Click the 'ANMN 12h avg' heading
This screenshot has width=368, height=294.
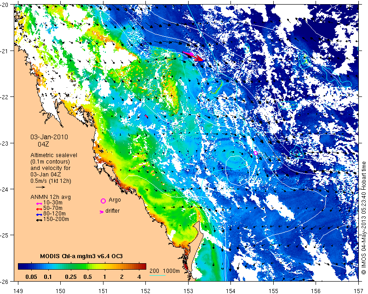click(x=51, y=197)
